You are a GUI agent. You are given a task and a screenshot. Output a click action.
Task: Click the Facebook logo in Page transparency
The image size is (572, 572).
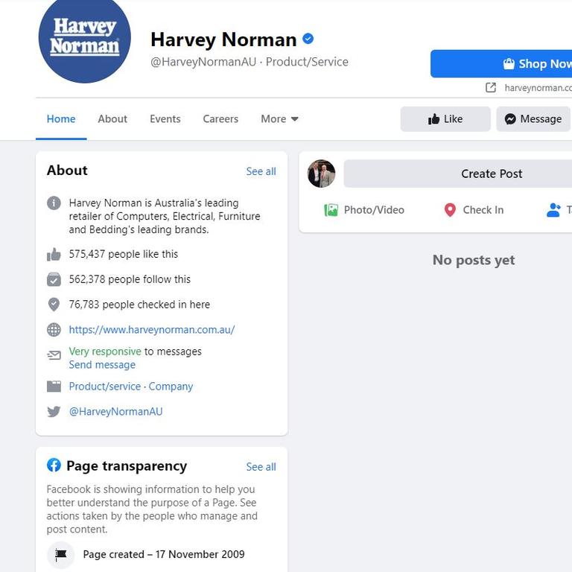click(x=54, y=465)
